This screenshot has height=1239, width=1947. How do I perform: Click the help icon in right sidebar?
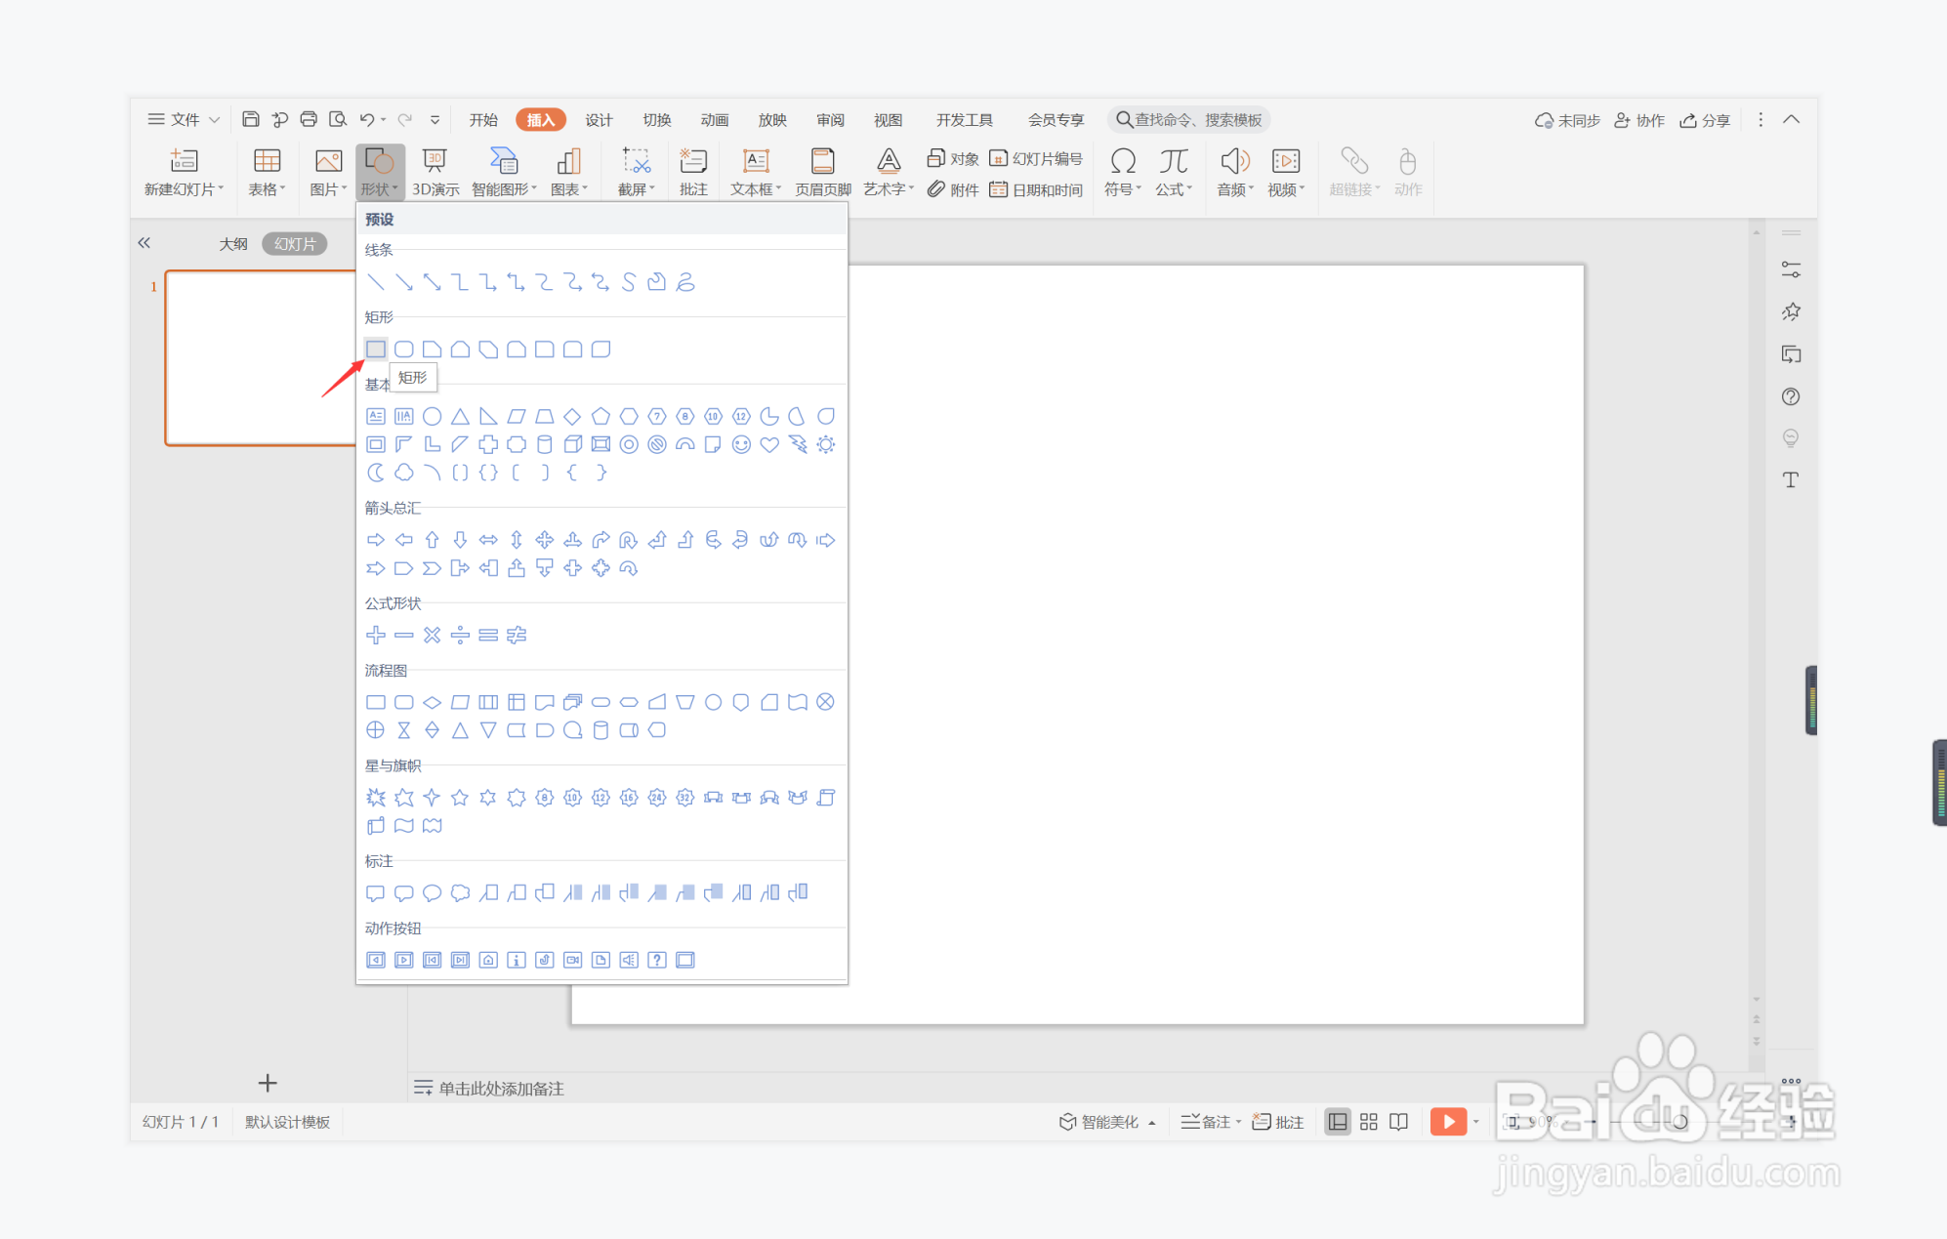(x=1790, y=396)
